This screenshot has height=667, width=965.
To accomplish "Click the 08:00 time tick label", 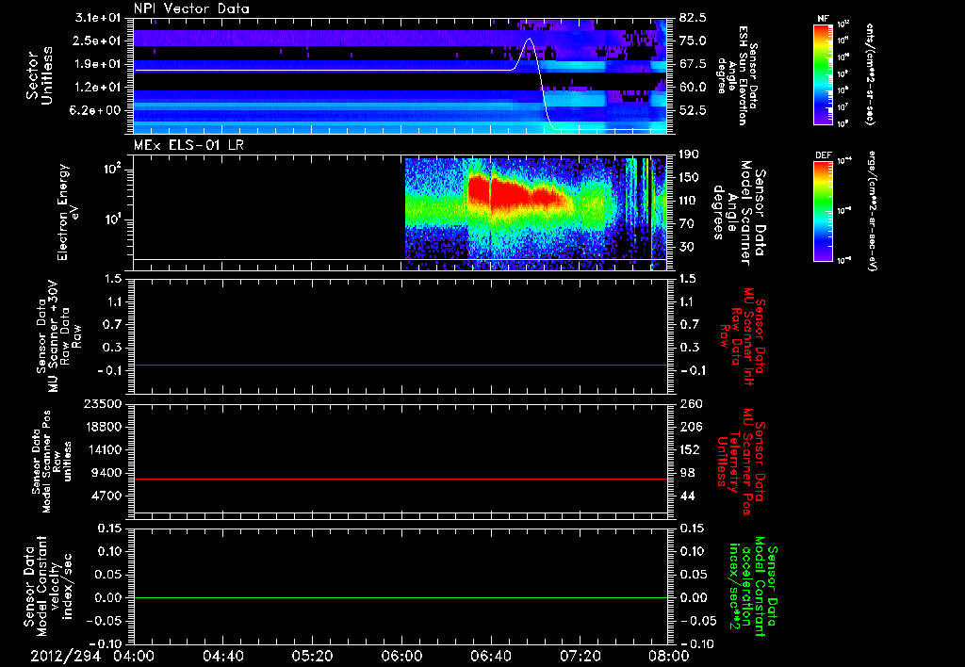I will point(669,656).
